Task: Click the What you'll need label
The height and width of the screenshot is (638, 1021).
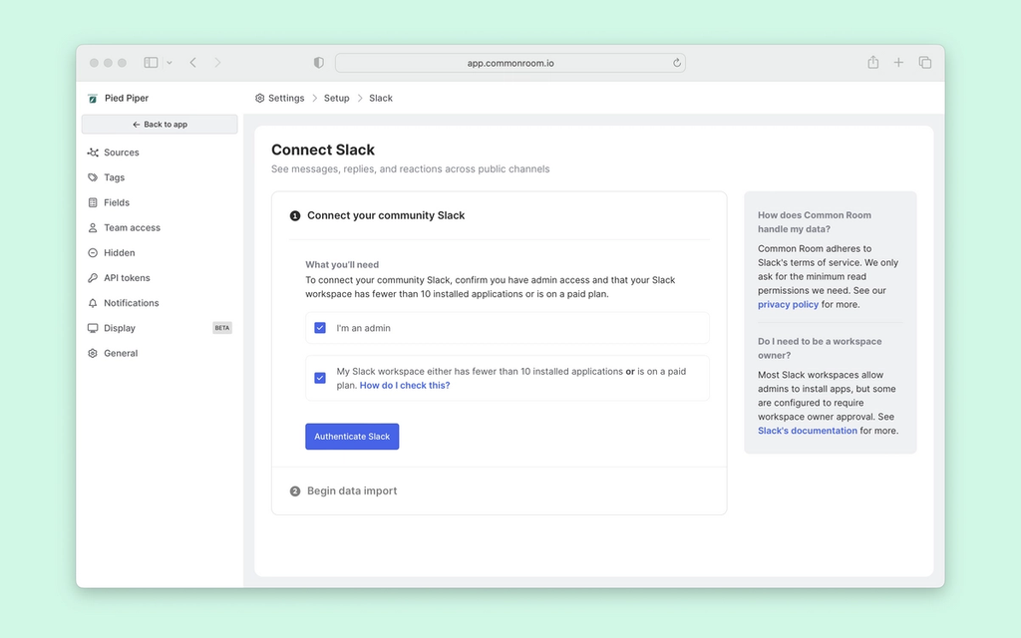Action: (x=342, y=265)
